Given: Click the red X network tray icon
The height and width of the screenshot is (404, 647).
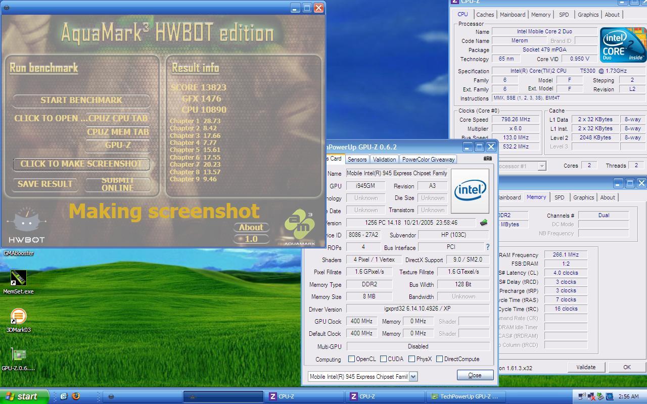Looking at the screenshot, I should (591, 396).
